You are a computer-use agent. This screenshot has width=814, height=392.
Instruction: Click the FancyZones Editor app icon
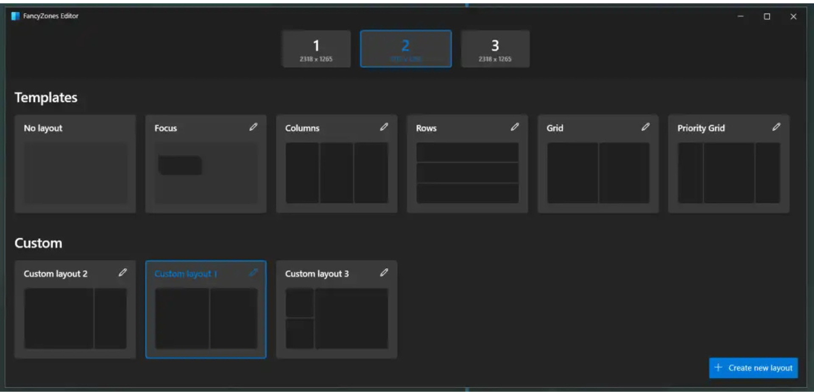(15, 16)
